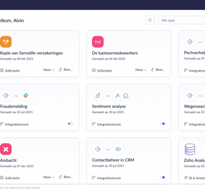Click the CRM link icon in Contactbeheer card
Viewport: 205px width, 191px height.
tap(118, 149)
